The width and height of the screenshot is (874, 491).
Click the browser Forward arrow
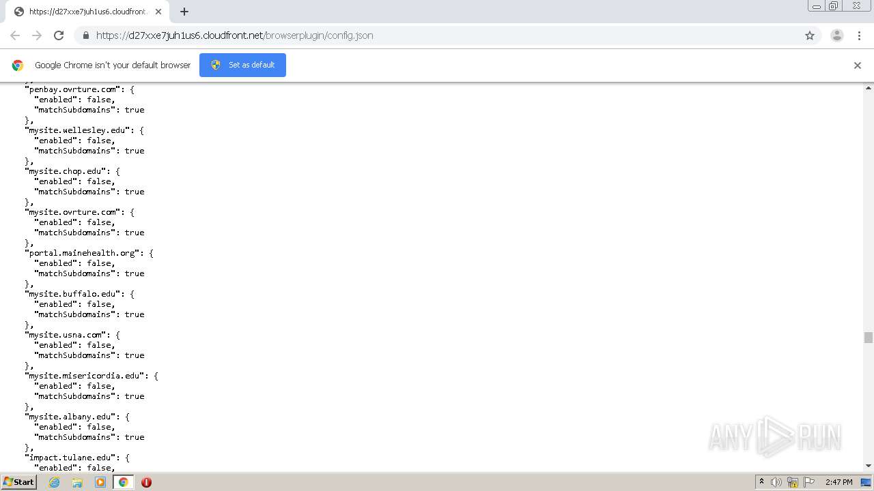[37, 35]
